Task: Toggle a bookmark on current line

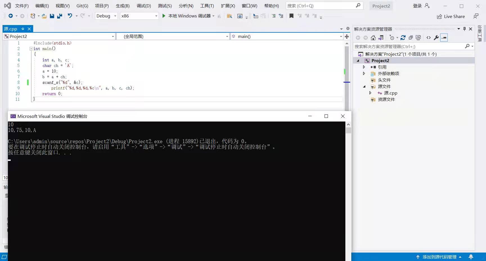Action: (x=291, y=16)
